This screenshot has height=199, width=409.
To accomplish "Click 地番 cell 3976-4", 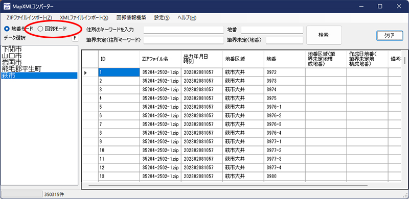I will 285,133.
